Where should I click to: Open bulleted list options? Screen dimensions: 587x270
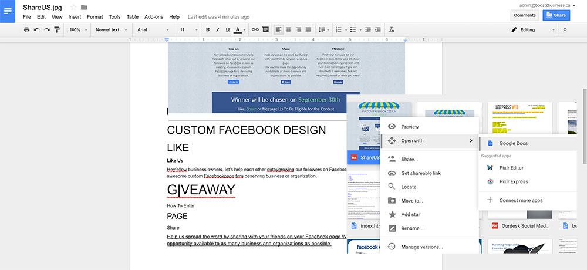[355, 29]
